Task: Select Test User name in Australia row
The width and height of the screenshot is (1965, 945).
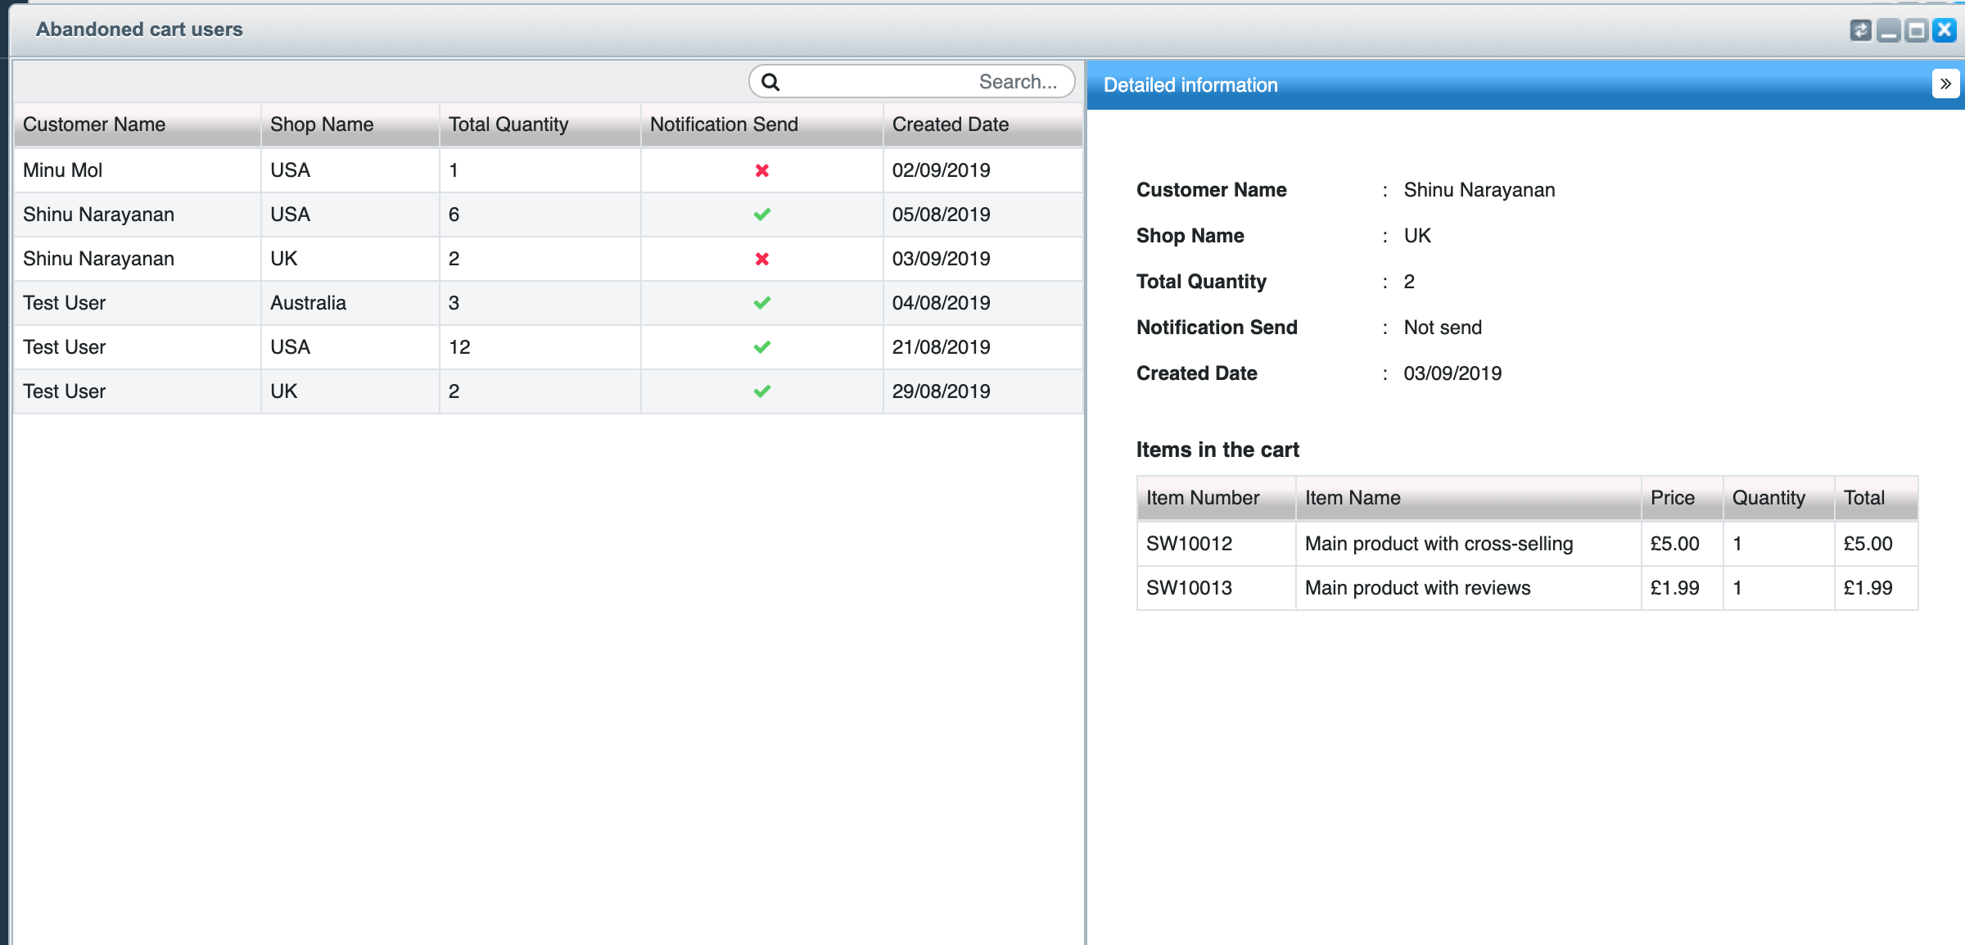Action: [x=64, y=303]
